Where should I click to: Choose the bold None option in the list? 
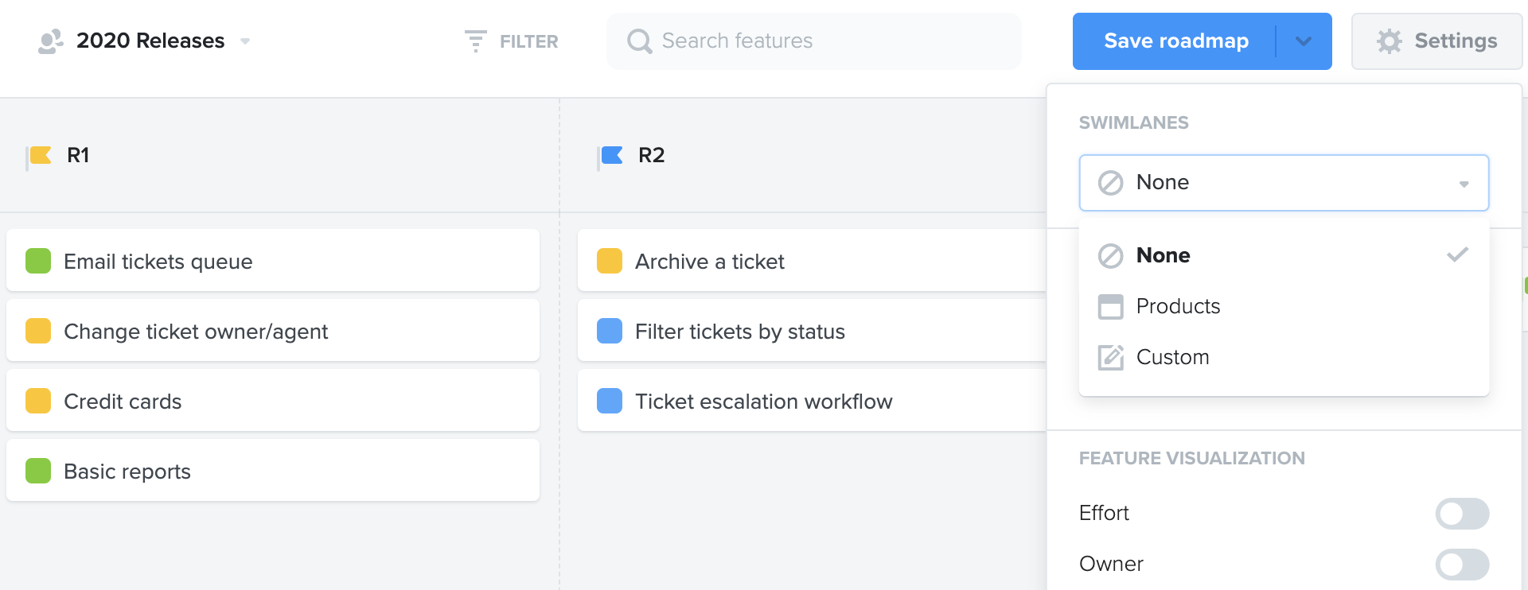1284,255
